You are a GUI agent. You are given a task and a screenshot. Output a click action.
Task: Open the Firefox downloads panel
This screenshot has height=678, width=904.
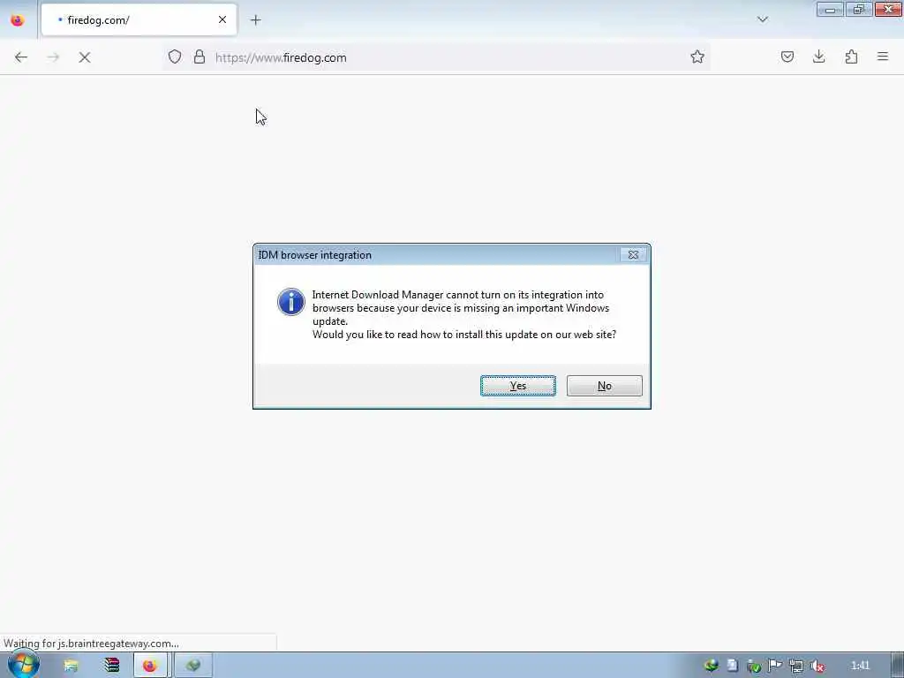(818, 56)
